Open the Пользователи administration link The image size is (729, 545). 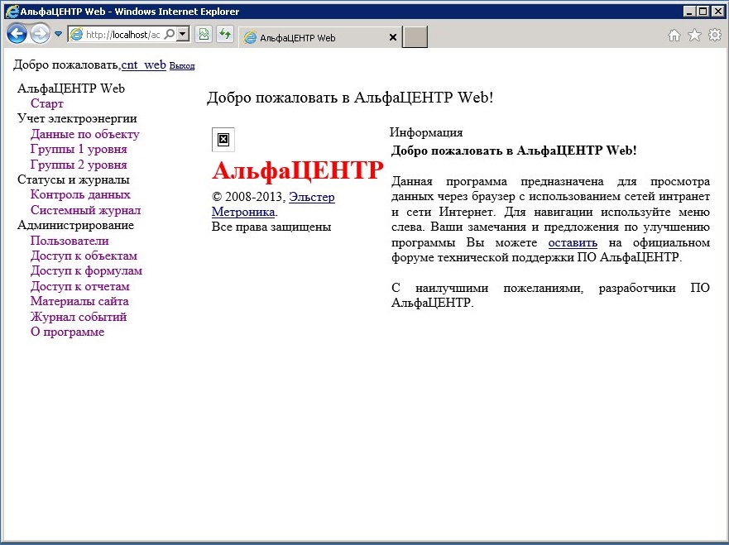click(70, 241)
